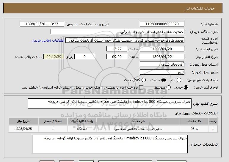Click service code cell ط-96
This screenshot has width=229, height=162.
(x=195, y=129)
